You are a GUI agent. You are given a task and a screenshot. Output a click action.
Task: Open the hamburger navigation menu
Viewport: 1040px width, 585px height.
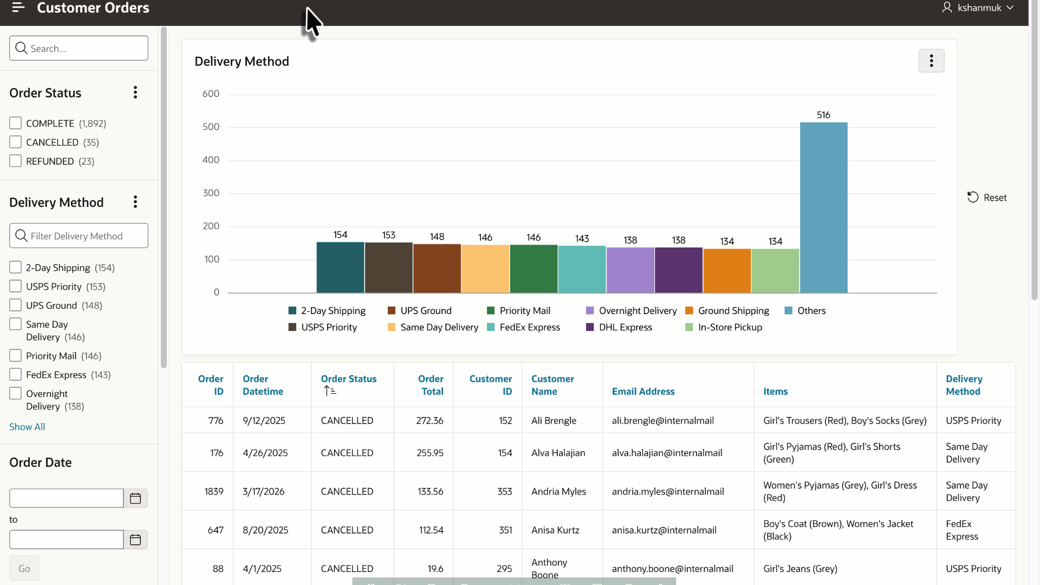18,8
